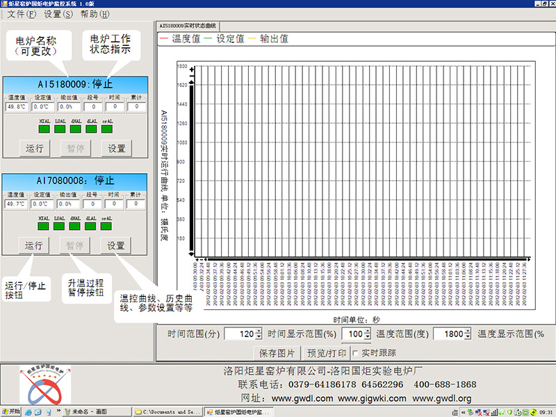
Task: Click the LOAL alarm light under AI5180009
Action: (58, 129)
